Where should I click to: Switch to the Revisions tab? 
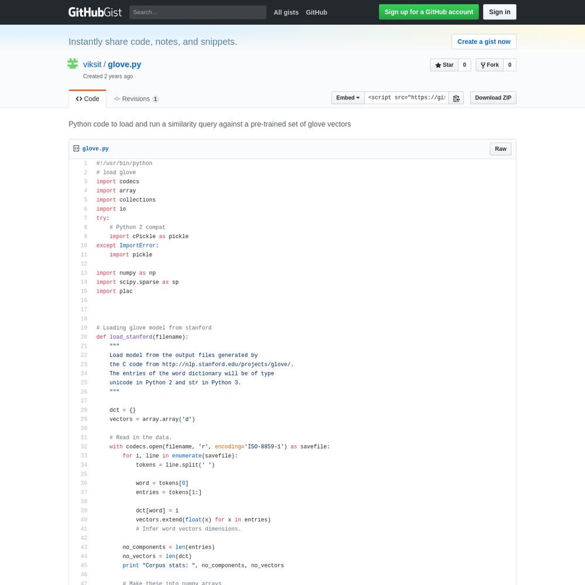pos(136,99)
